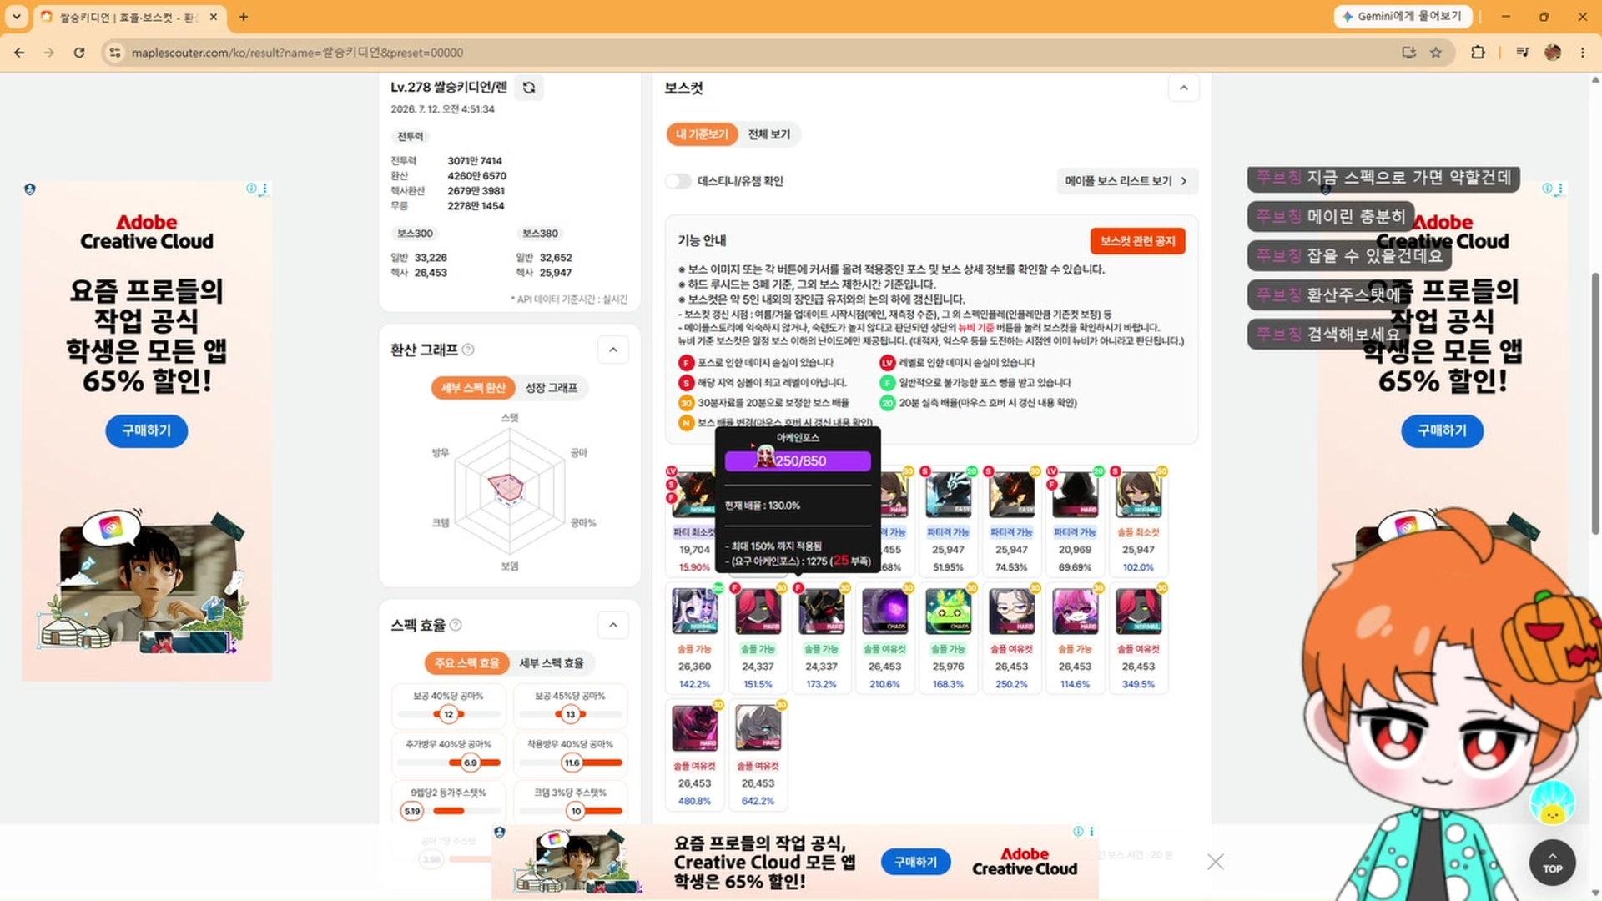The image size is (1602, 901).
Task: Click the 추가방무 40%당 공마% slider
Action: (x=448, y=763)
